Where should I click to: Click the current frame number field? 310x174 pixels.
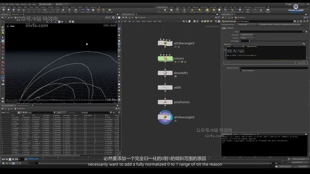(x=21, y=159)
